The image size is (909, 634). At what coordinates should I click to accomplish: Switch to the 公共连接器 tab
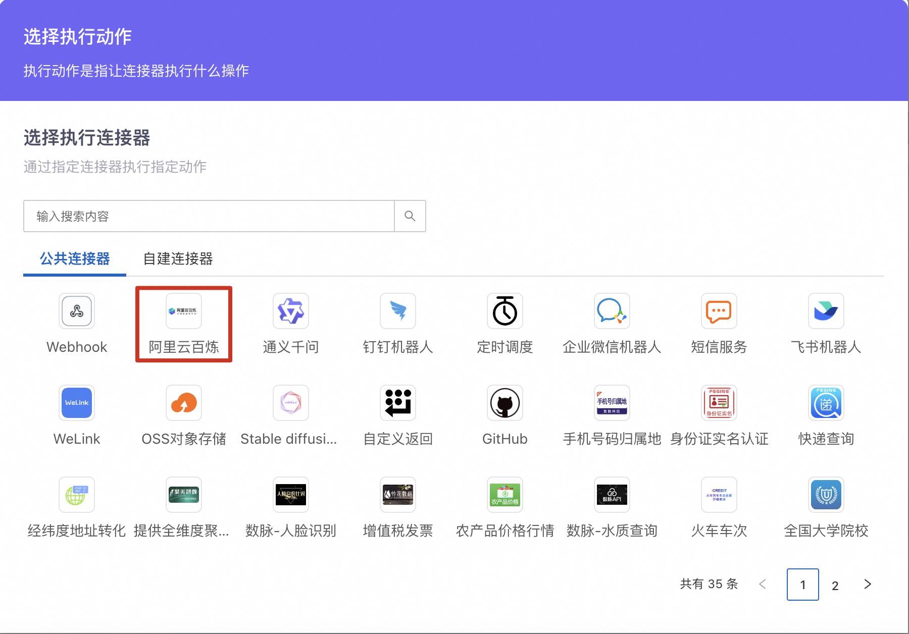click(x=75, y=259)
